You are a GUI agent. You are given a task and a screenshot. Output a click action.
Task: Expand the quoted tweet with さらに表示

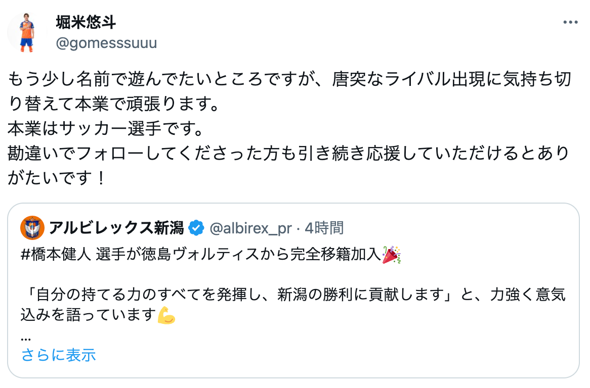pyautogui.click(x=57, y=356)
